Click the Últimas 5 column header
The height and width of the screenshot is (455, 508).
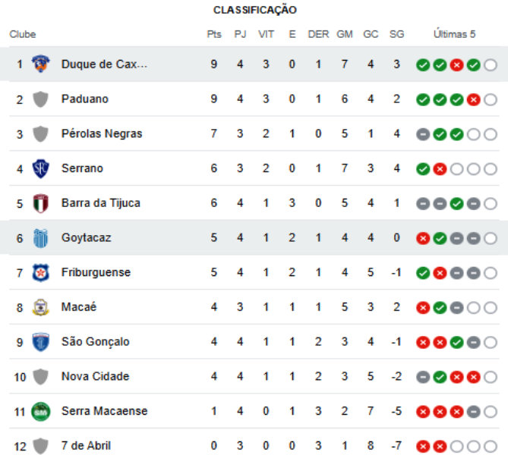454,34
